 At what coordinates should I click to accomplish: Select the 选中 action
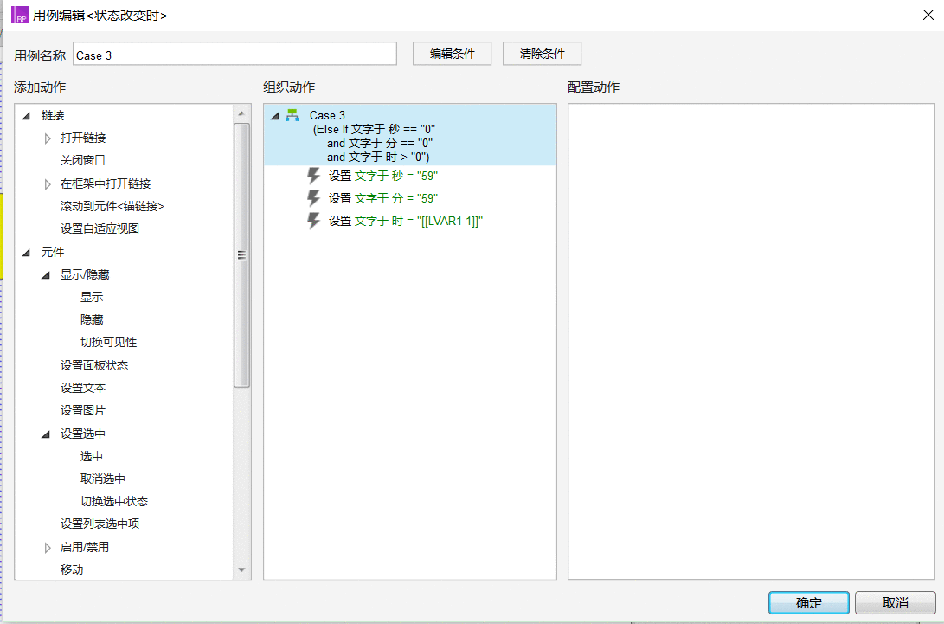coord(92,457)
